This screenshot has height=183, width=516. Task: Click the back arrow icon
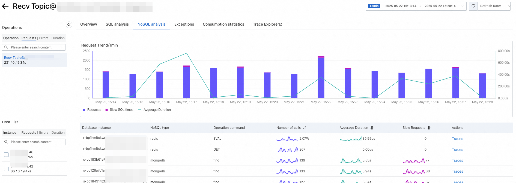coord(5,6)
